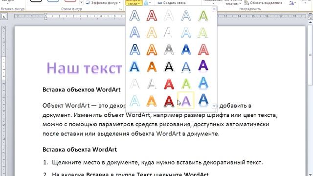
Task: Select the metallic gray WordArt style in the third row
Action: pos(169,49)
